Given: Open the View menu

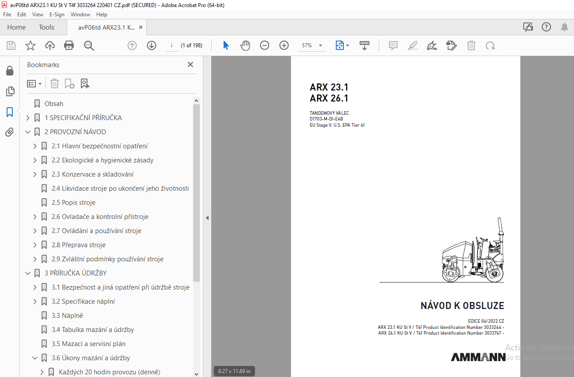Looking at the screenshot, I should tap(38, 15).
